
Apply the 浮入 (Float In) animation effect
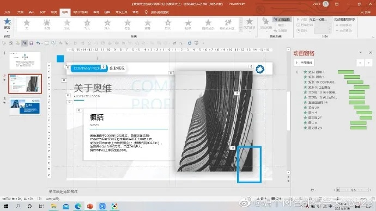tap(107, 24)
